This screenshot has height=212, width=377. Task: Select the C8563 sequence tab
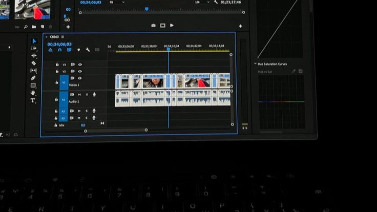(x=54, y=37)
